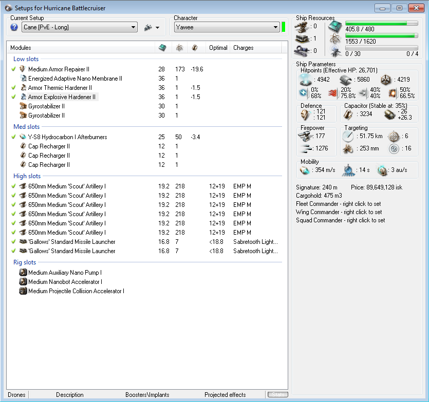Screen dimensions: 429x402
Task: Toggle Medium Armor Repairer II active checkmark
Action: (x=13, y=69)
